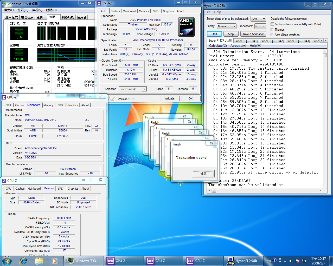Open About tab in CPU-Z Memory window
The image size is (333, 266).
pos(85,189)
